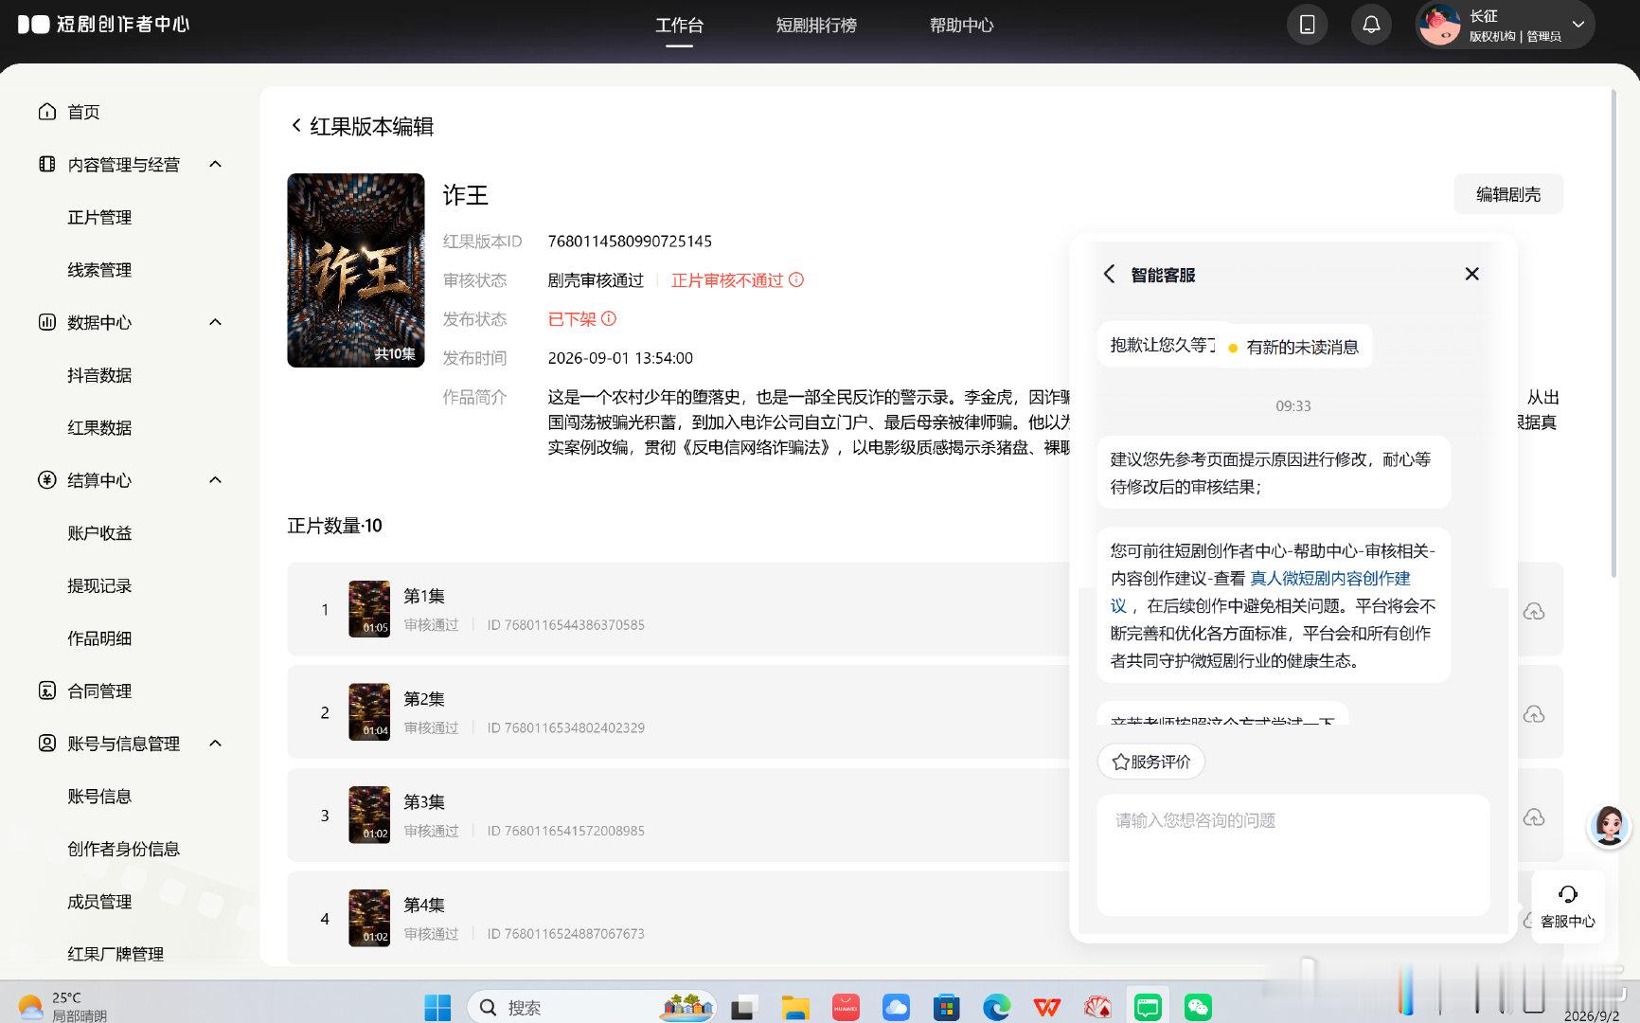The height and width of the screenshot is (1023, 1640).
Task: Click the upload cloud icon for 第3集
Action: tap(1534, 817)
